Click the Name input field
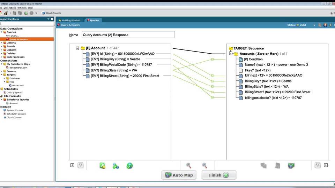The image size is (335, 188). click(128, 35)
